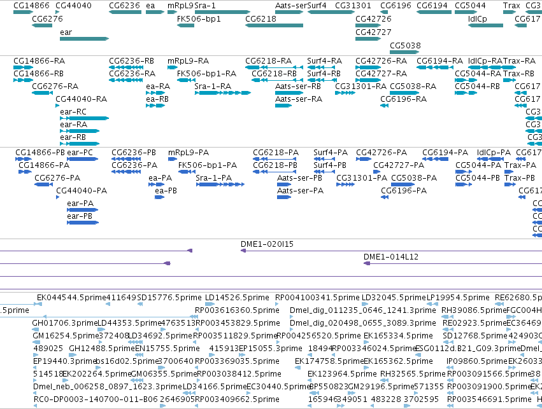Click the RP003616360.5prime EST label
This screenshot has width=542, height=409.
click(237, 310)
